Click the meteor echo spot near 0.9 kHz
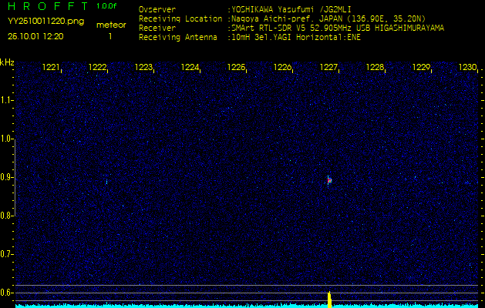Screen dimensions: 485x308 click(x=329, y=179)
